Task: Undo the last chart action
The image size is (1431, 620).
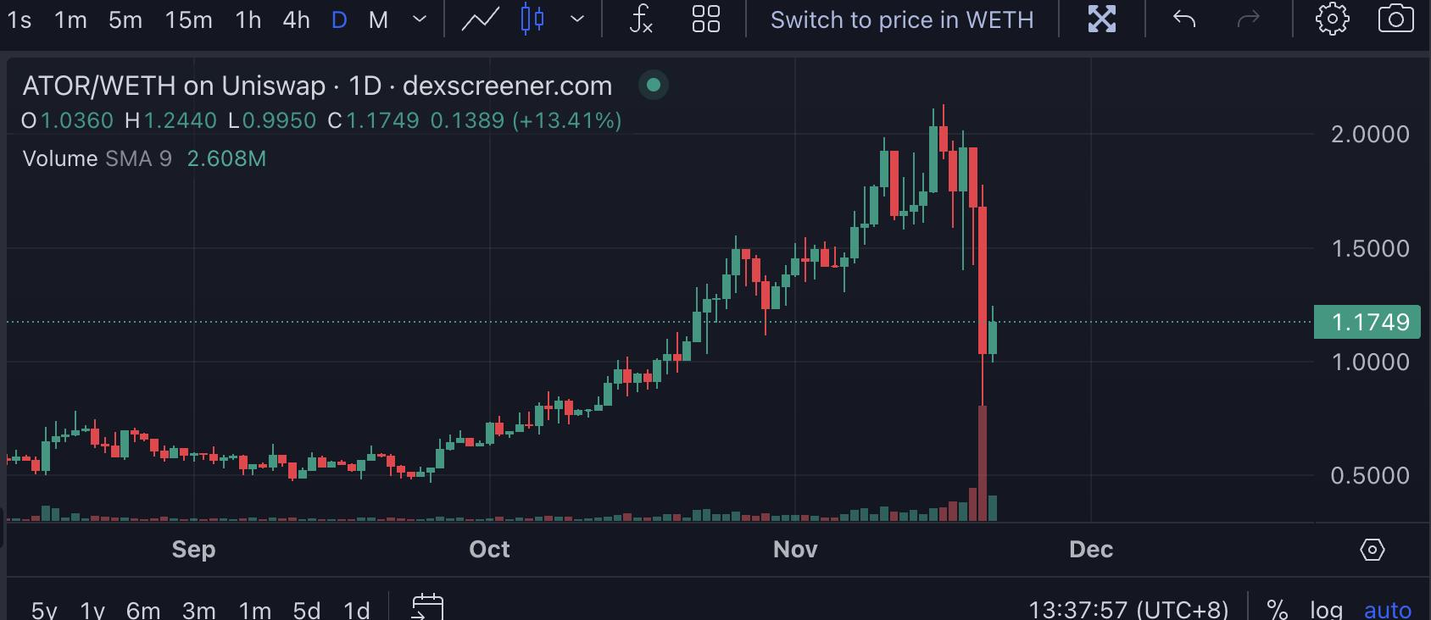Action: (x=1184, y=19)
